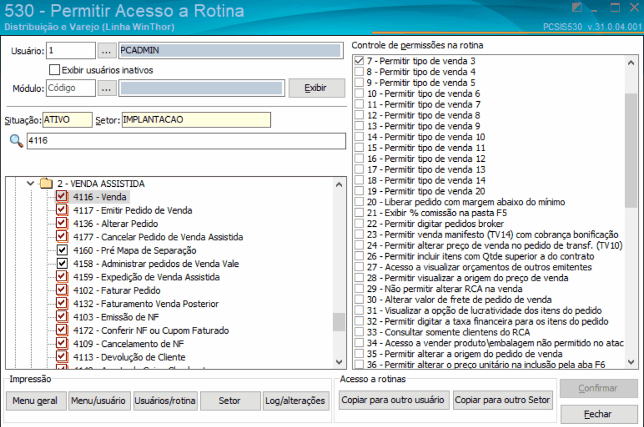The height and width of the screenshot is (427, 644).
Task: Click Menu geral print button
Action: pyautogui.click(x=36, y=400)
